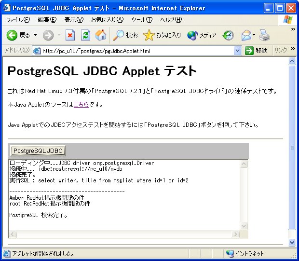The image size is (299, 261).
Task: Maximize the Internet Explorer window
Action: coord(280,8)
